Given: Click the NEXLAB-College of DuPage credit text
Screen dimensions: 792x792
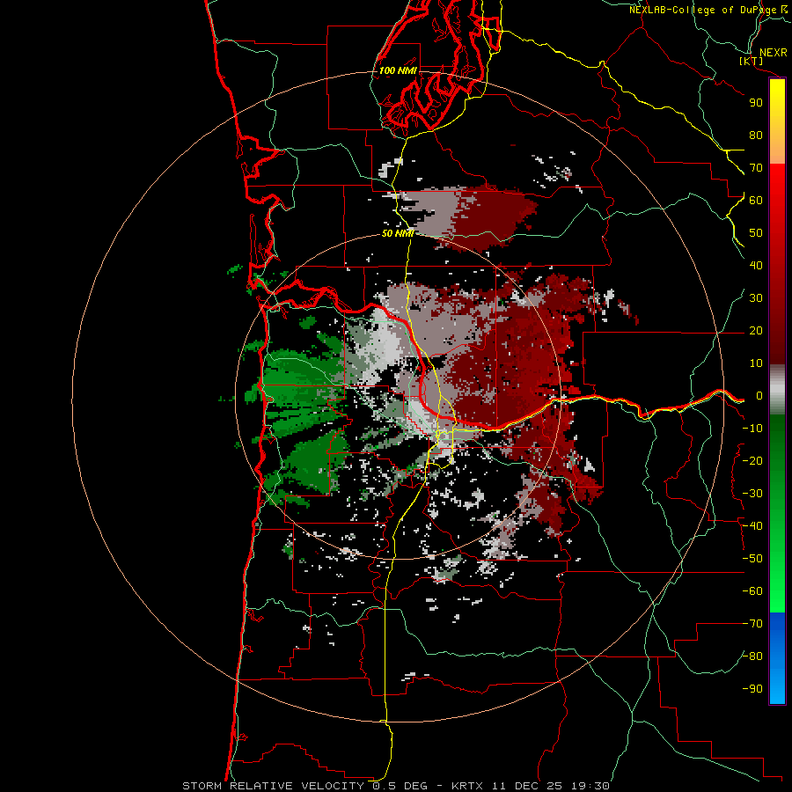Looking at the screenshot, I should [702, 10].
